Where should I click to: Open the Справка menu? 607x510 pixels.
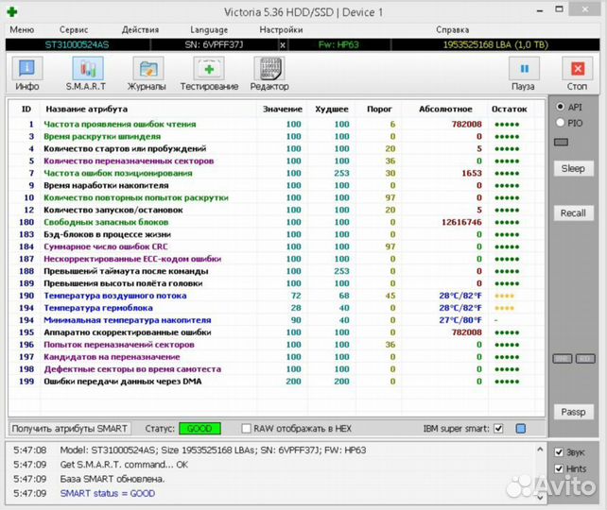pos(452,30)
